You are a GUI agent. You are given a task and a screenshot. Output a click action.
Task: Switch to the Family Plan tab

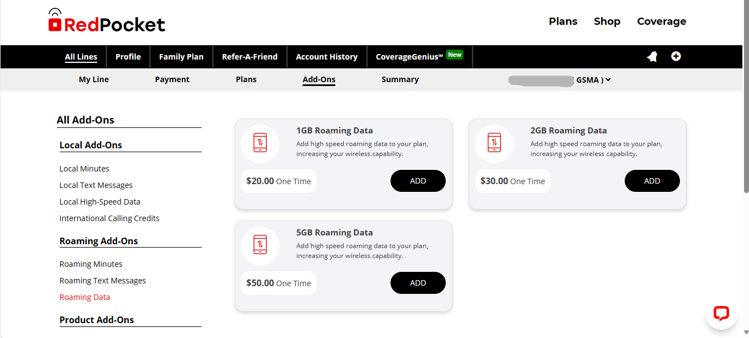point(181,57)
